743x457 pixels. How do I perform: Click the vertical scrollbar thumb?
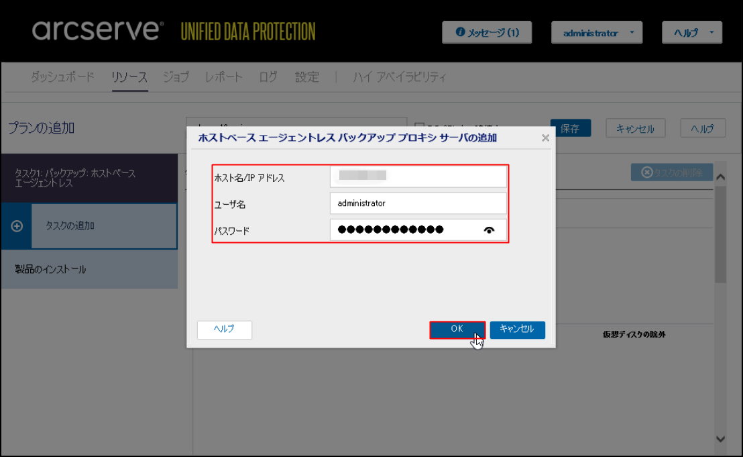point(720,235)
